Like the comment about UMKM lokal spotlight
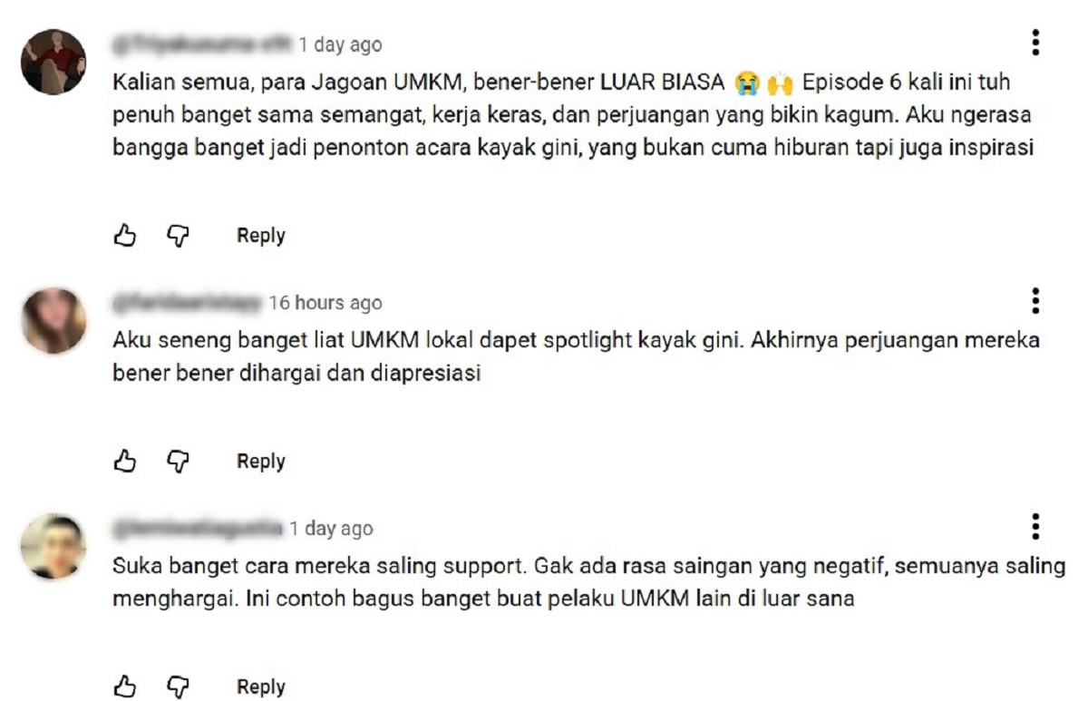The image size is (1088, 701). pos(124,462)
